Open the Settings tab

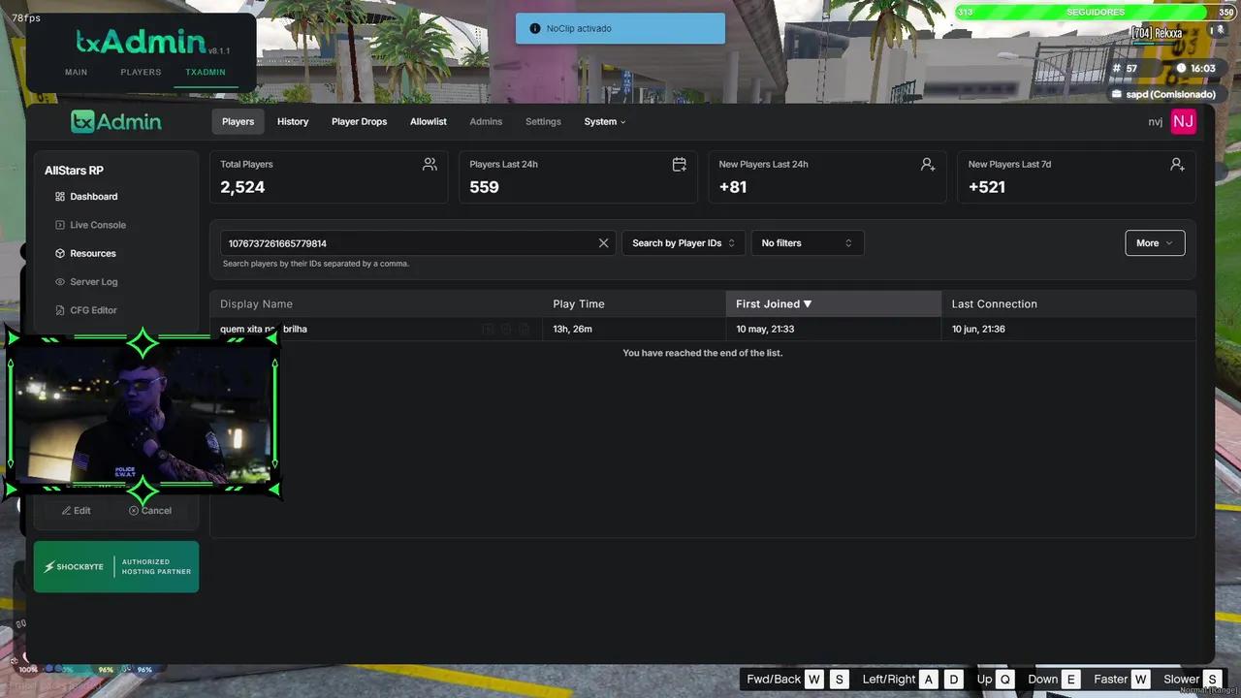[543, 121]
